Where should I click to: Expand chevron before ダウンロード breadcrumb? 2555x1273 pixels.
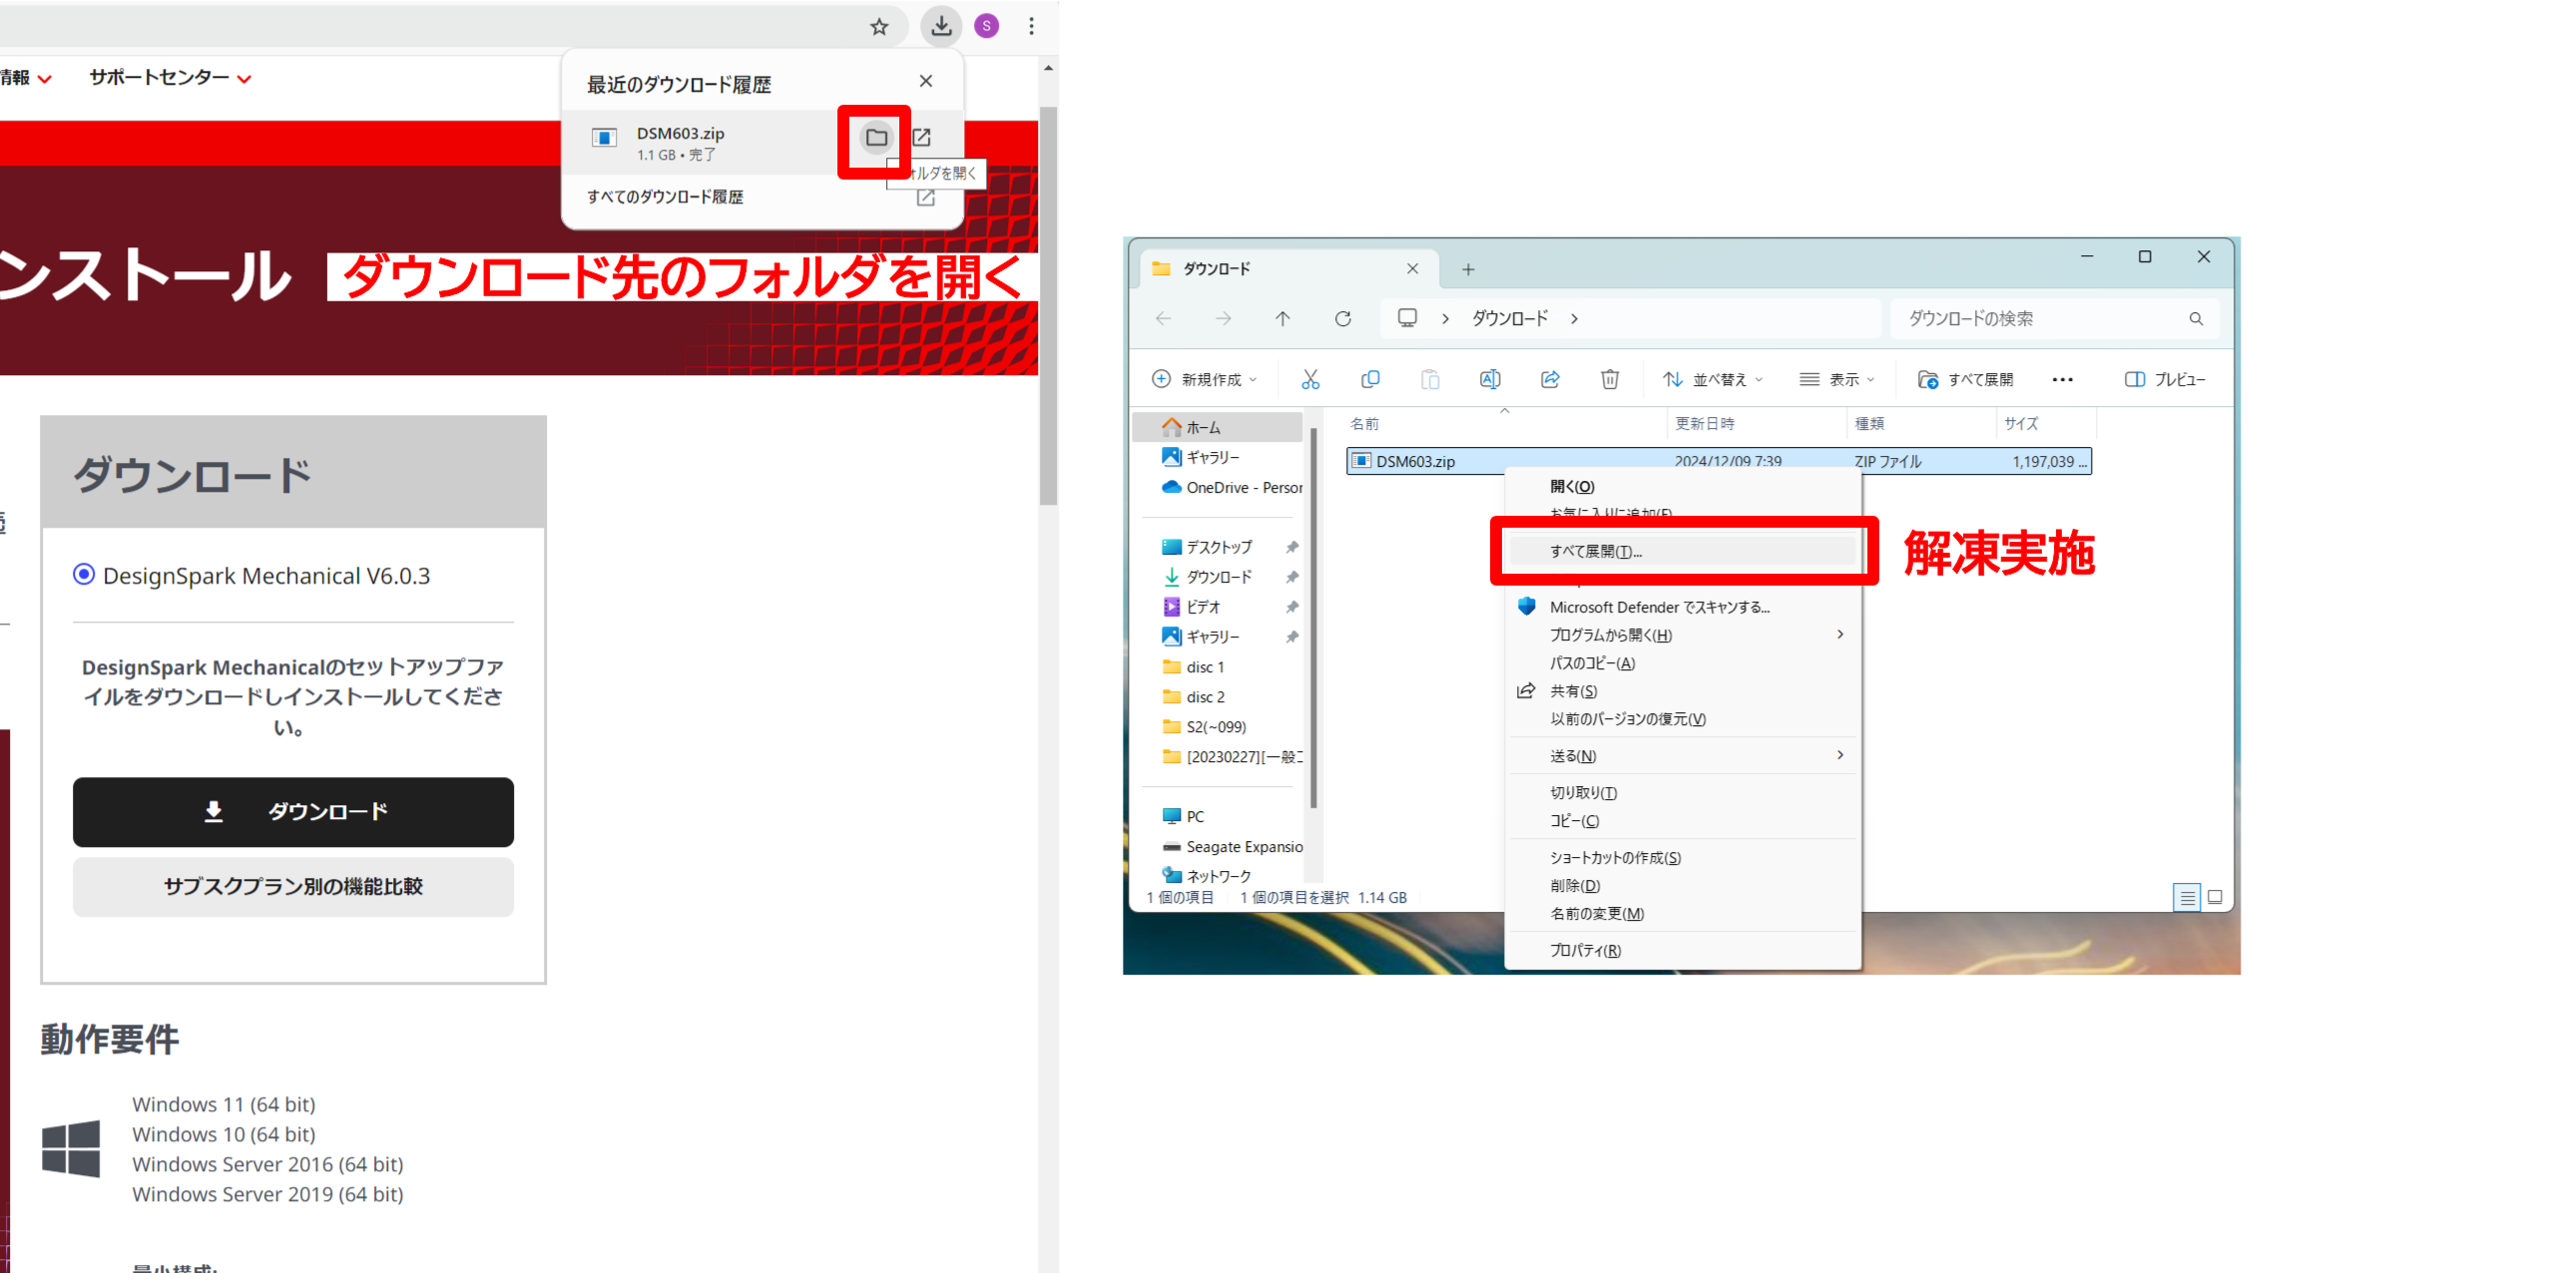[1444, 318]
